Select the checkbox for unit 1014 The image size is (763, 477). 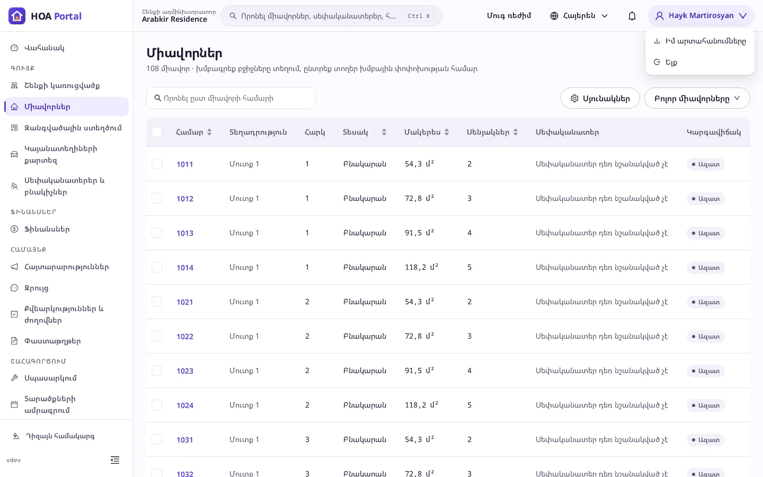[157, 267]
